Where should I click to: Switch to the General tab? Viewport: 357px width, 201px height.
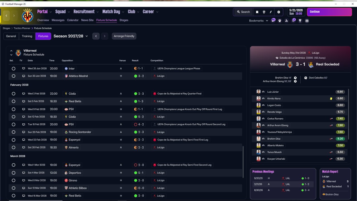tap(11, 36)
